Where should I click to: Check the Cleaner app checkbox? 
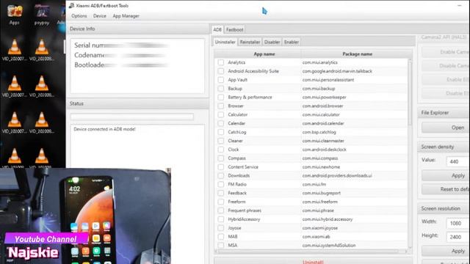[221, 140]
